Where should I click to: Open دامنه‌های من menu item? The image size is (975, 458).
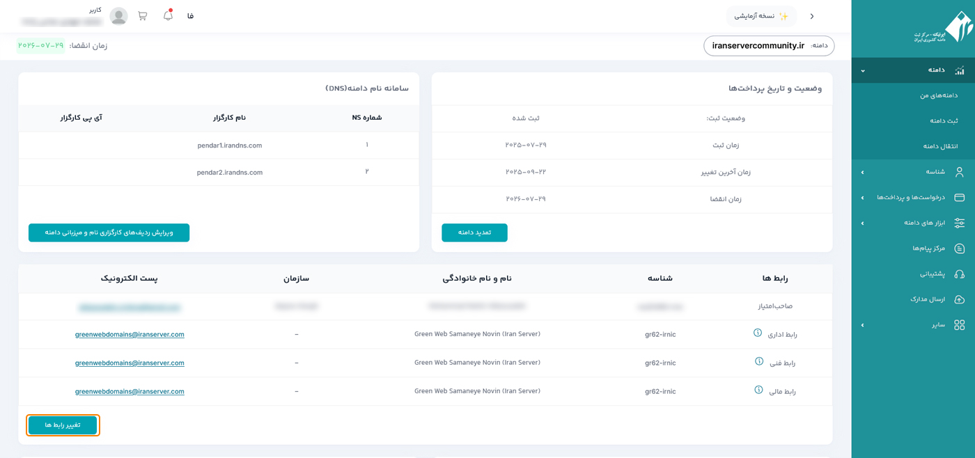[938, 95]
